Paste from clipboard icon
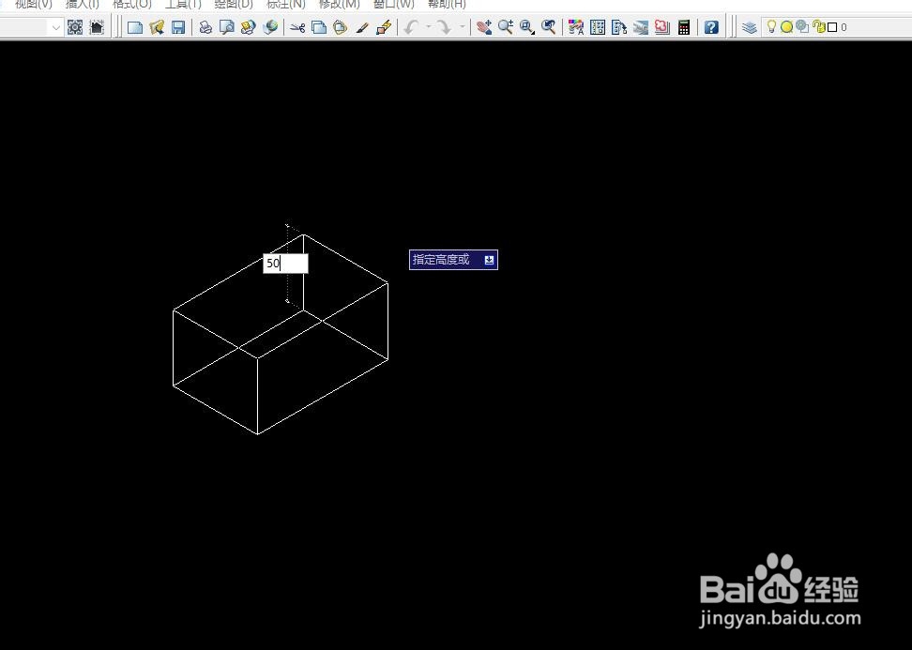 pos(341,27)
